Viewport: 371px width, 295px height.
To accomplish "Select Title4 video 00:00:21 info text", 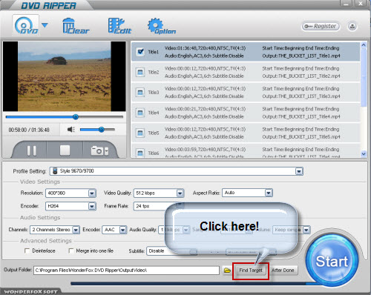I will (205, 109).
